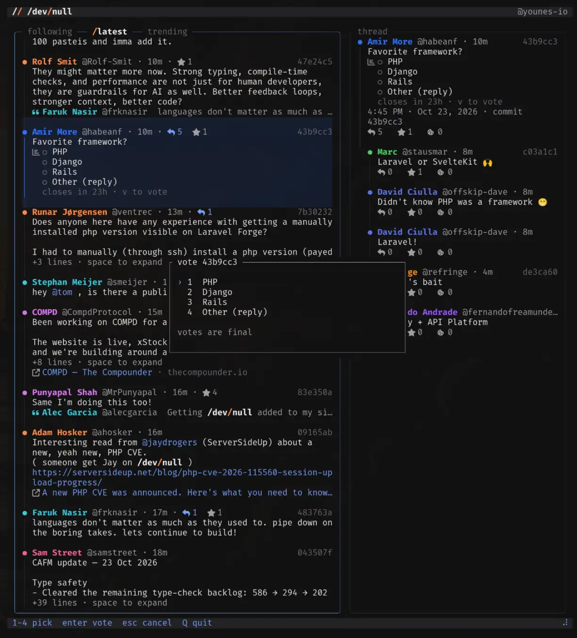Switch to the /latest tab

[x=110, y=32]
